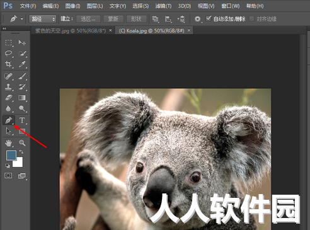The image size is (310, 230).
Task: Open the 路径 mode dropdown
Action: coord(43,19)
